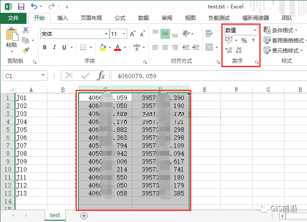Switch to the 数据 ribbon tab
The height and width of the screenshot is (222, 307).
[x=144, y=18]
